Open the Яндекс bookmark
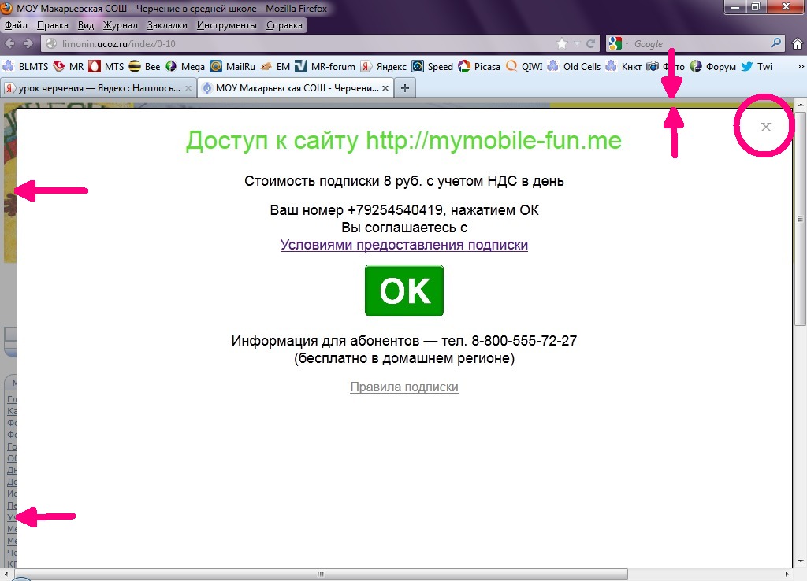Viewport: 807px width, 581px height. point(383,67)
